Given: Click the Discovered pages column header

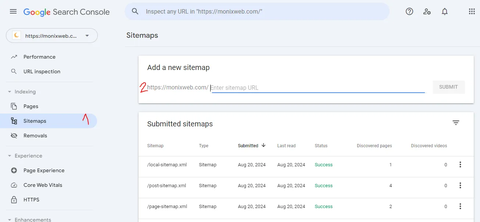Looking at the screenshot, I should click(374, 146).
